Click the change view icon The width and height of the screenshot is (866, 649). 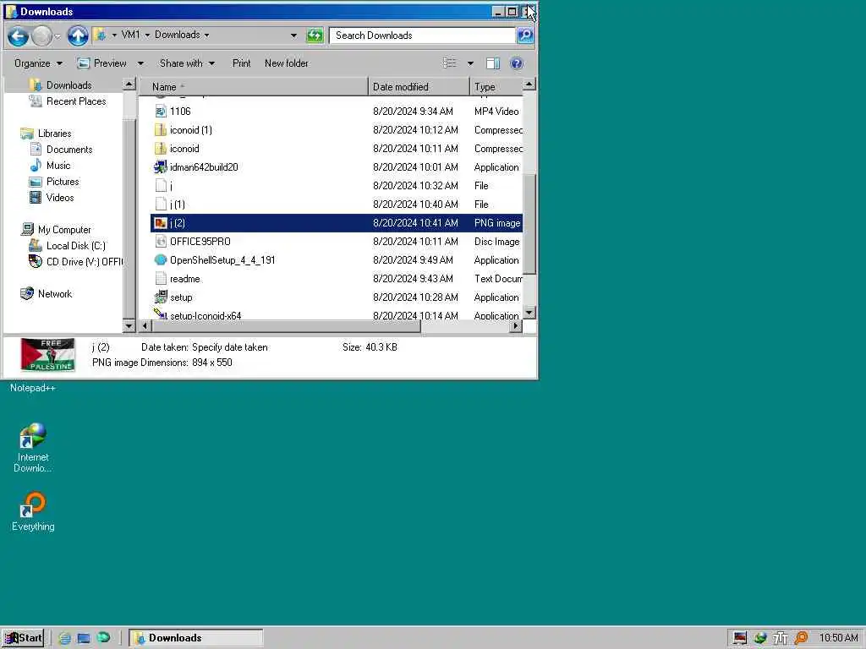pos(450,63)
